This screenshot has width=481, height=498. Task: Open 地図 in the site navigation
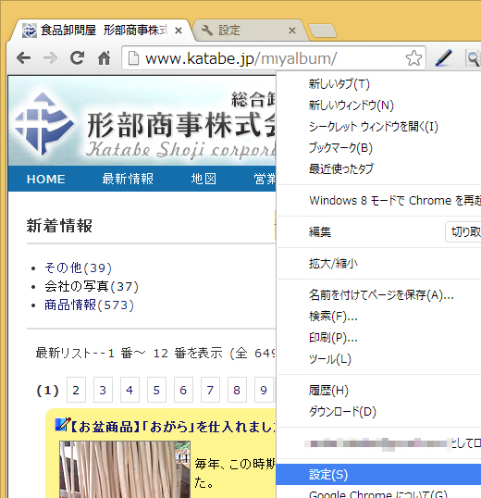coord(203,179)
